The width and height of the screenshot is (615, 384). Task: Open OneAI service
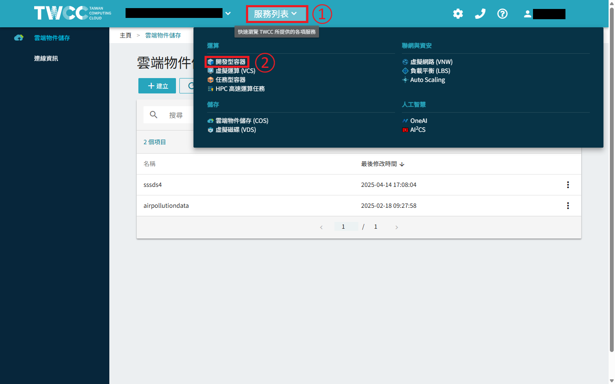coord(419,121)
